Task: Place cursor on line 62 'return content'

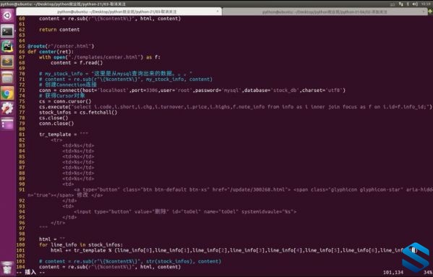Action: click(59, 30)
